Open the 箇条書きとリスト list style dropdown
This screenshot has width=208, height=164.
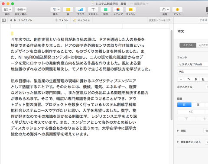pos(207,142)
